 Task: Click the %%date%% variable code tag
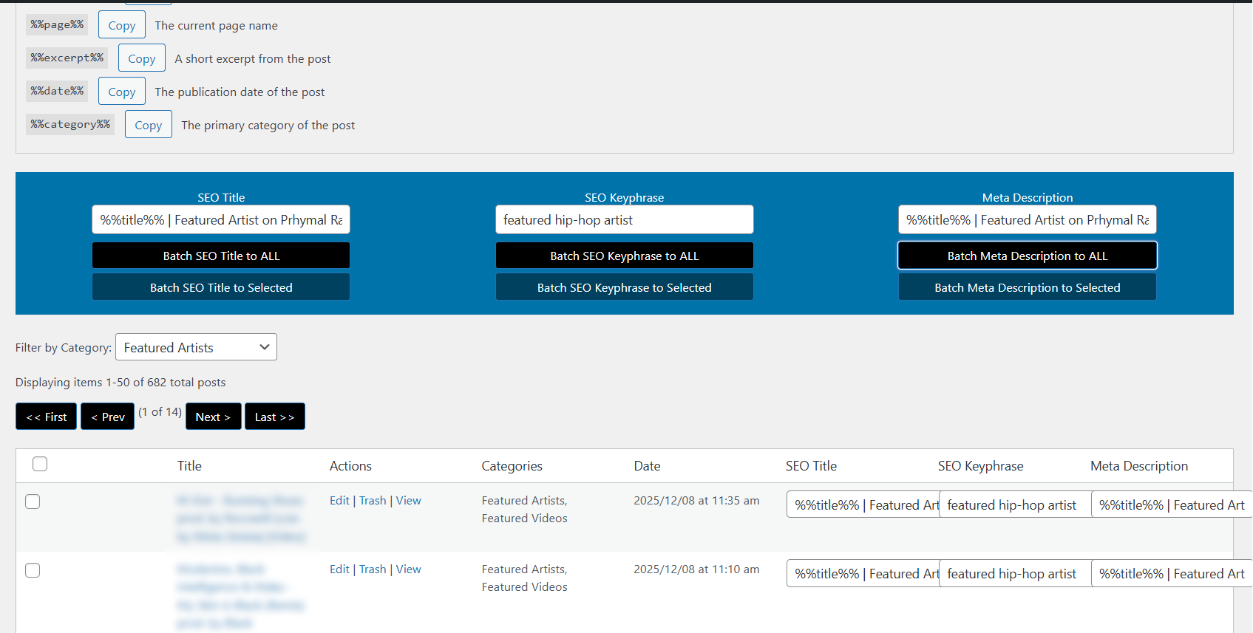[x=57, y=90]
